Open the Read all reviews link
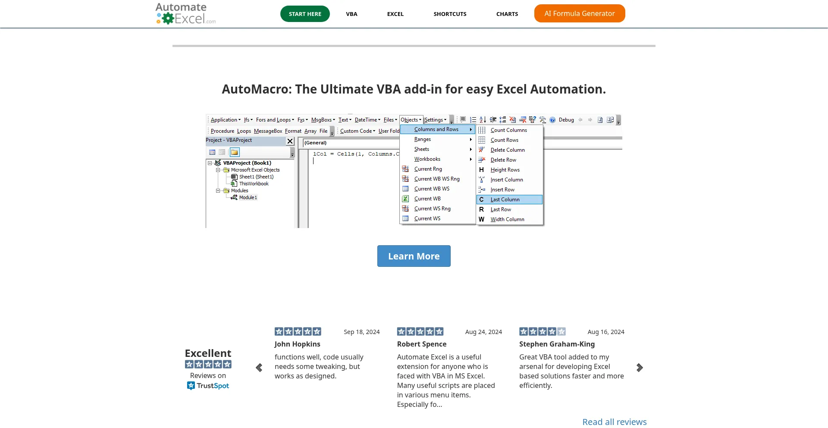The image size is (828, 428). coord(614,422)
